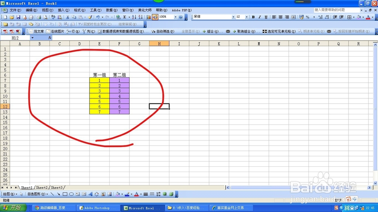Insert a hyperlink with the globe icon

(118, 17)
